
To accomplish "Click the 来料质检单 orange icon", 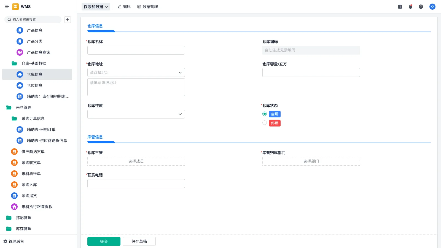I will (x=14, y=174).
